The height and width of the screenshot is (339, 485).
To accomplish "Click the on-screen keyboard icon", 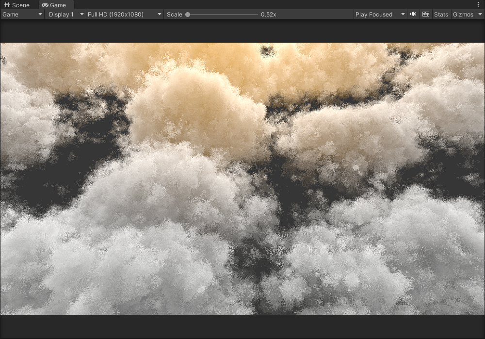I will pyautogui.click(x=425, y=14).
